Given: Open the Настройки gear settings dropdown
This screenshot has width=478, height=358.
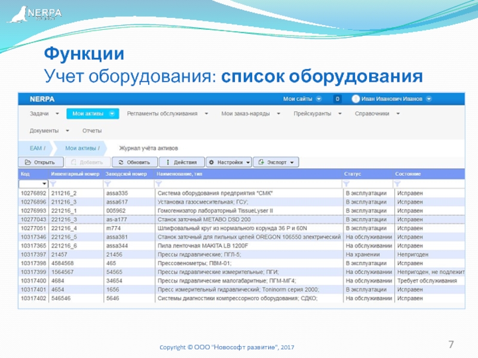Looking at the screenshot, I should pos(229,162).
